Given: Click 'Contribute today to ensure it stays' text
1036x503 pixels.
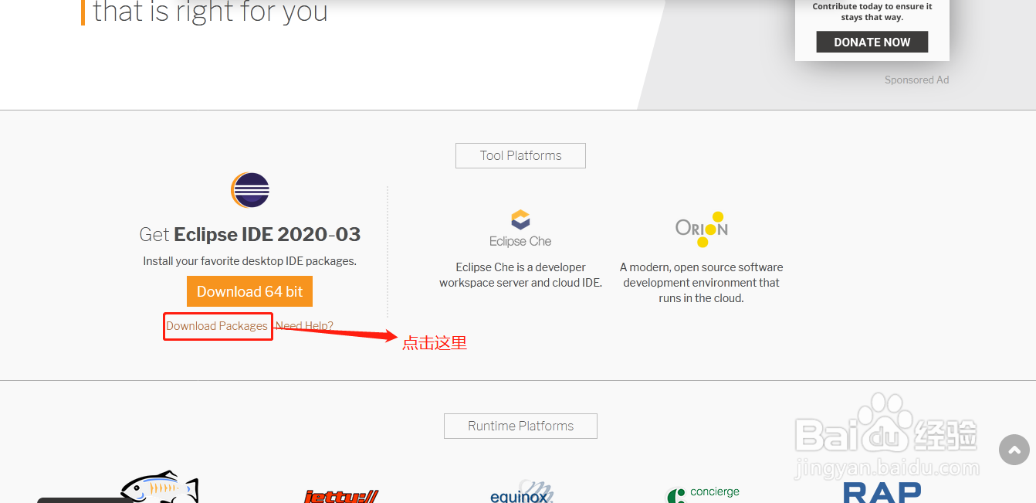Looking at the screenshot, I should pyautogui.click(x=872, y=12).
